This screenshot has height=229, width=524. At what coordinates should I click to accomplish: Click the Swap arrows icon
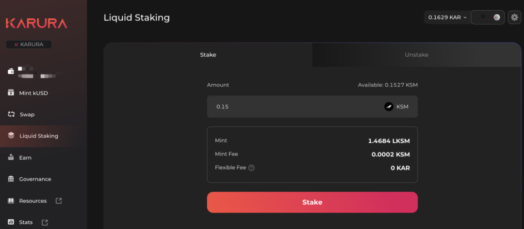coord(11,114)
